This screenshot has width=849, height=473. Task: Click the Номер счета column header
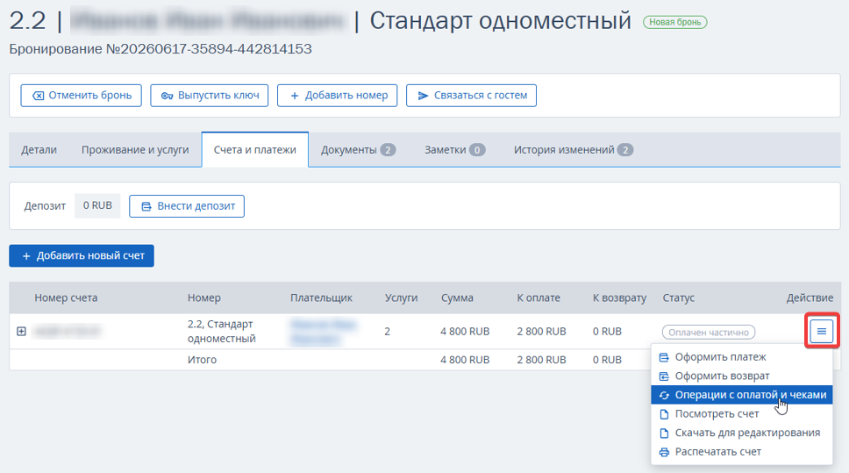point(66,298)
